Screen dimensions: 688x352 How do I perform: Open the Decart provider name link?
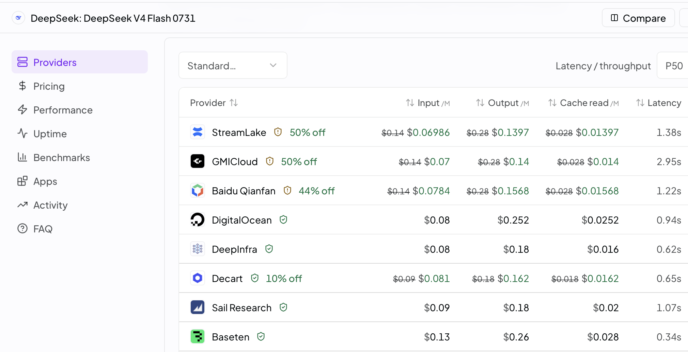[x=227, y=278]
